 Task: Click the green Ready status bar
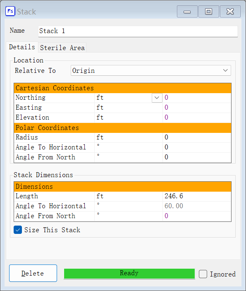coord(129,273)
